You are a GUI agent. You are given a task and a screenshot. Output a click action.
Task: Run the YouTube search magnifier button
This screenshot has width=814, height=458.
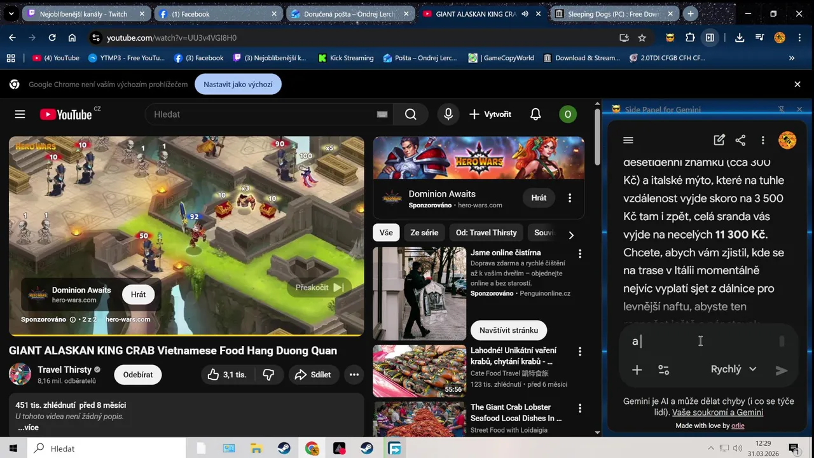411,114
